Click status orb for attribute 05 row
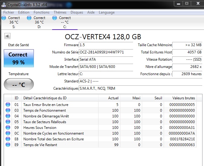204x166 pixels. coord(8,122)
